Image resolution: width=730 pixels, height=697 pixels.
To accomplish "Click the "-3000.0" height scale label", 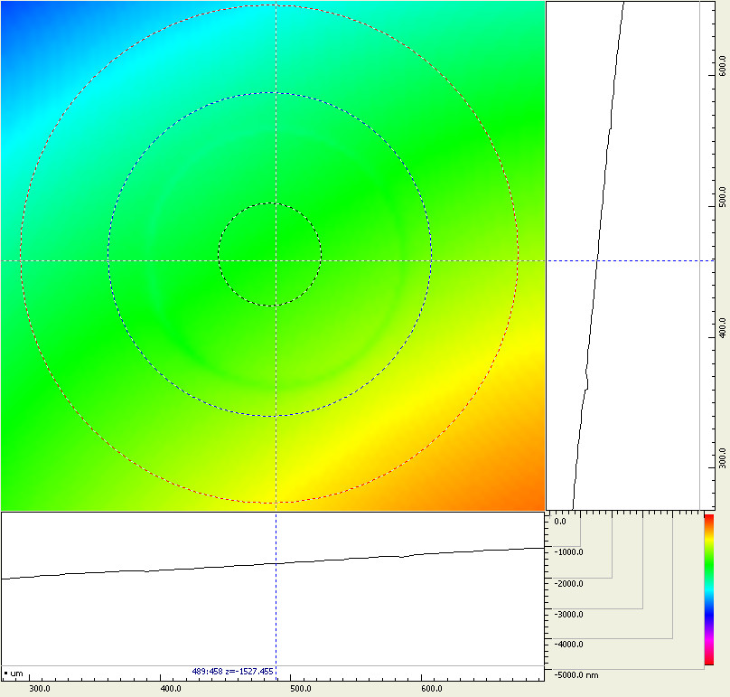I will [569, 614].
